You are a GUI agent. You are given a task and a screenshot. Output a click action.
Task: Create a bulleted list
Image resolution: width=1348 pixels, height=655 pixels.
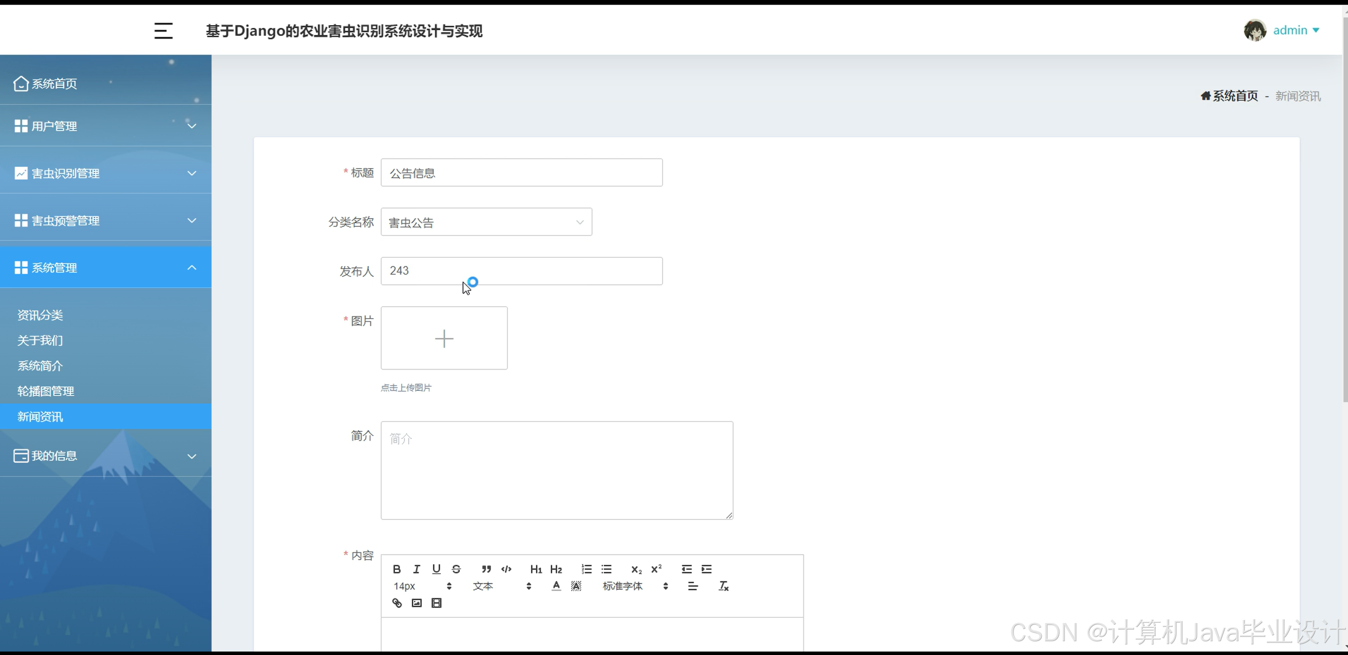(606, 569)
